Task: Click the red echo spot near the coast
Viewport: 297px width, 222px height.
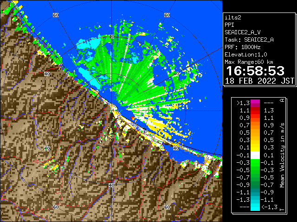Action: pos(132,118)
